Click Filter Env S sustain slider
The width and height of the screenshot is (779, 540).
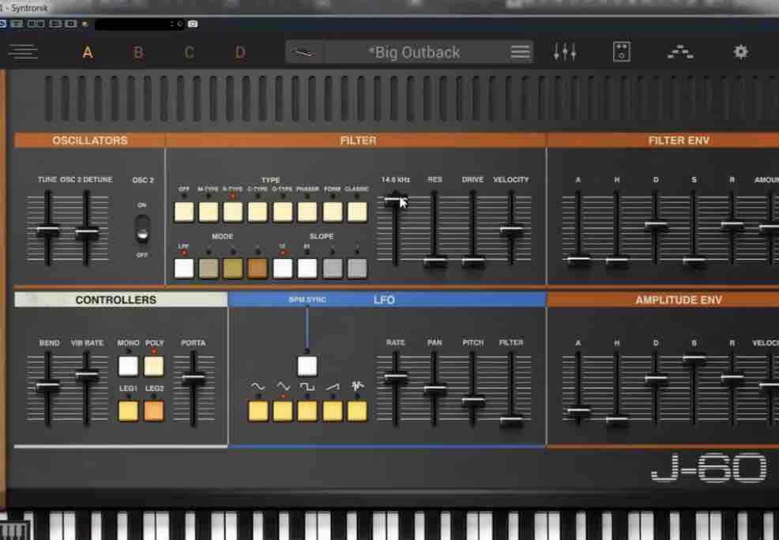coord(694,260)
